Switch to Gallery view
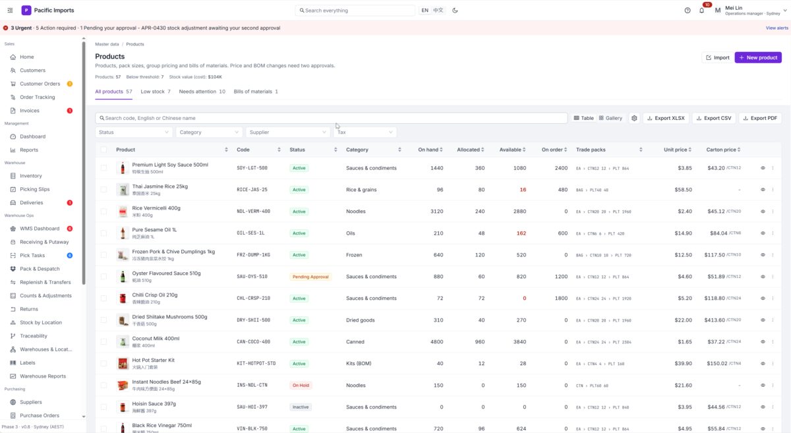This screenshot has height=433, width=791. [610, 118]
